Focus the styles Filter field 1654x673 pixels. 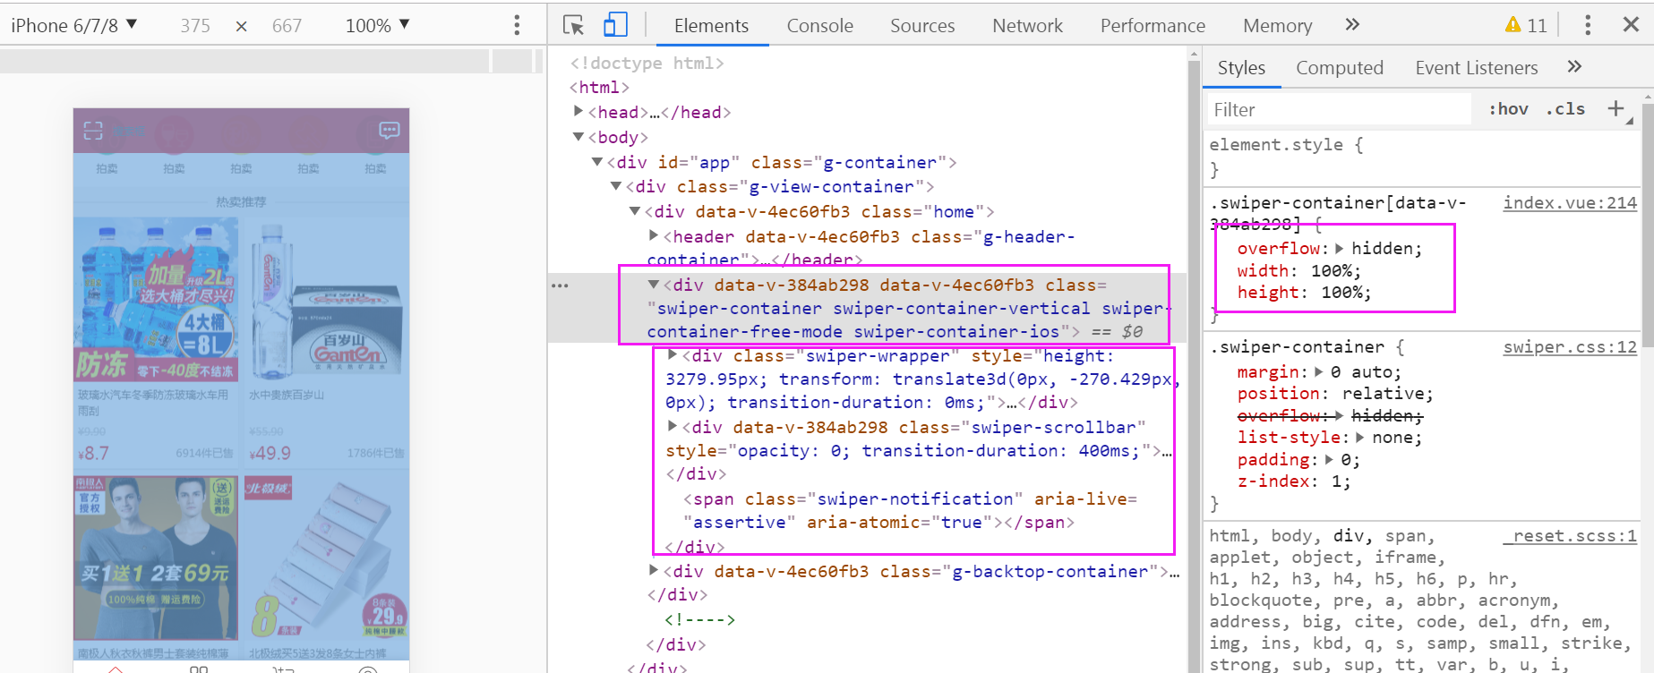(x=1339, y=109)
